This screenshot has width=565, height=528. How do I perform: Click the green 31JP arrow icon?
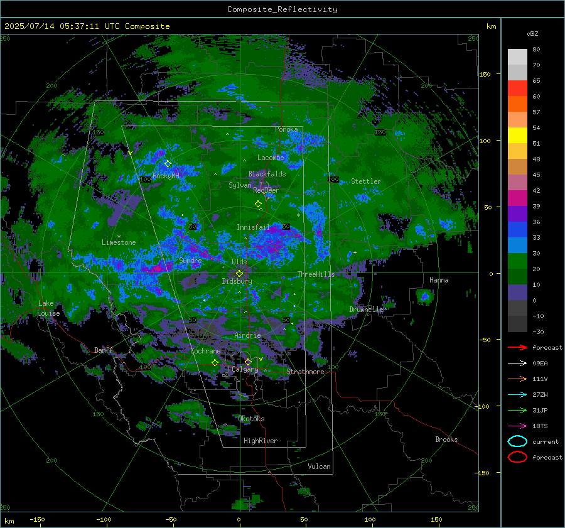[x=517, y=410]
